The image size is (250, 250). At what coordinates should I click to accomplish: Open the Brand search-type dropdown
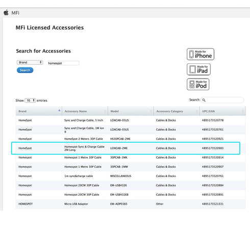click(x=30, y=62)
